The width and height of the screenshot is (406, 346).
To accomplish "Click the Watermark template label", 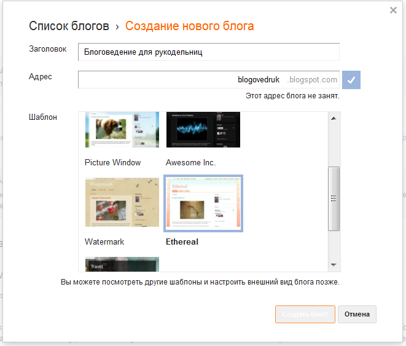I will (x=104, y=242).
